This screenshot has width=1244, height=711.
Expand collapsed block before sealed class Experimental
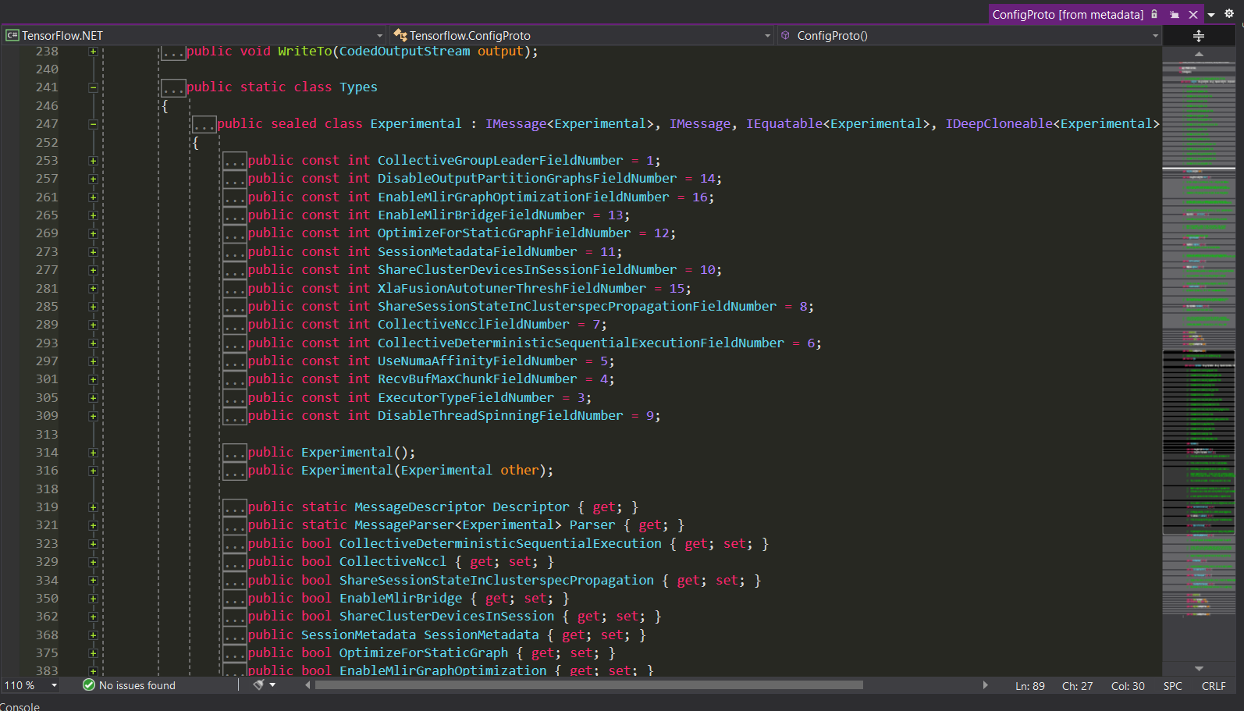tap(204, 124)
